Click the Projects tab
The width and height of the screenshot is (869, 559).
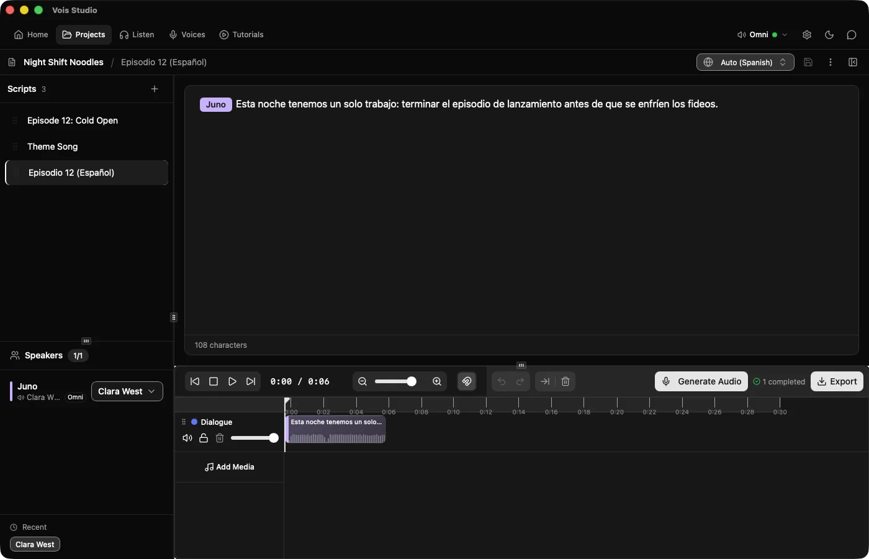[84, 35]
